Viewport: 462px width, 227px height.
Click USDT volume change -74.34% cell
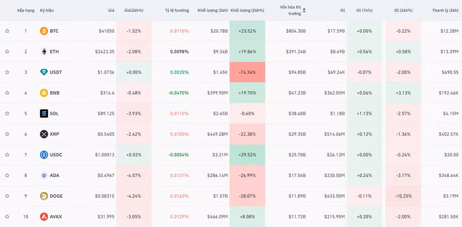pyautogui.click(x=247, y=72)
